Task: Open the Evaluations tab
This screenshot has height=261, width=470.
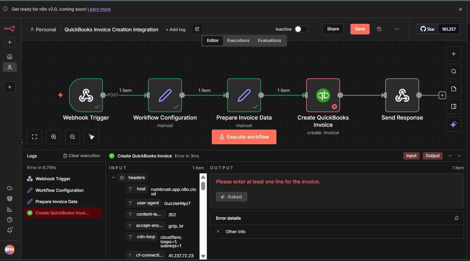Action: (269, 40)
